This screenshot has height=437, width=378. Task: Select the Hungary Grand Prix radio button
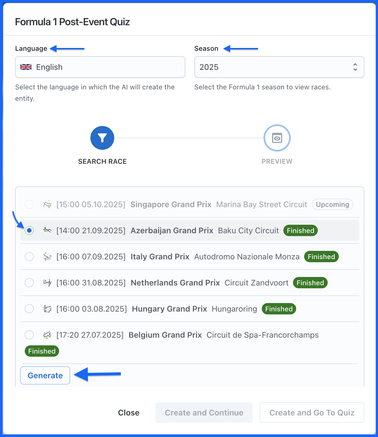(x=29, y=309)
